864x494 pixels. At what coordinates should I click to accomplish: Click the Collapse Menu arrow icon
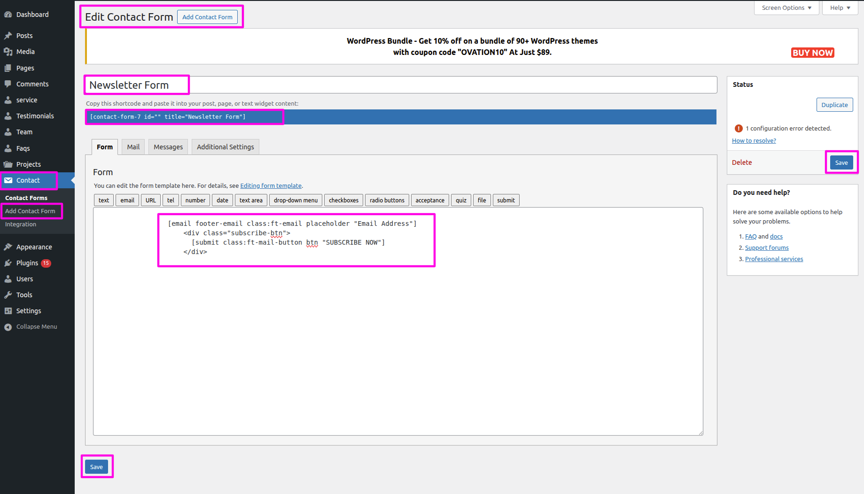(8, 327)
